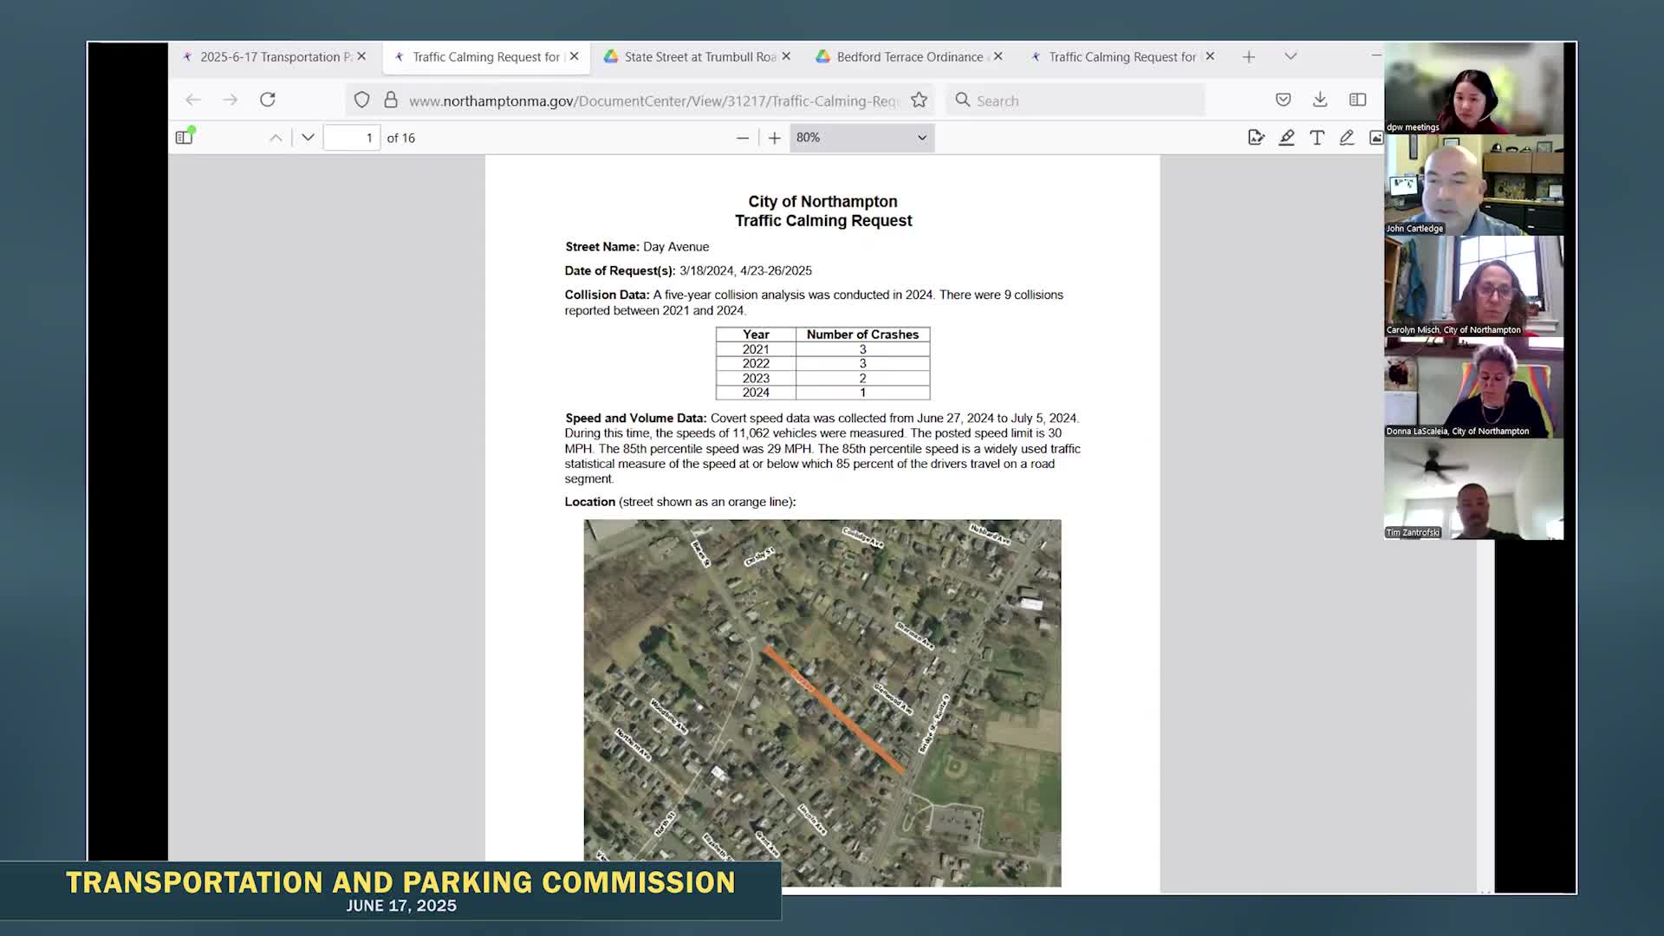The width and height of the screenshot is (1664, 936).
Task: Click the site security padlock icon
Action: coord(391,101)
